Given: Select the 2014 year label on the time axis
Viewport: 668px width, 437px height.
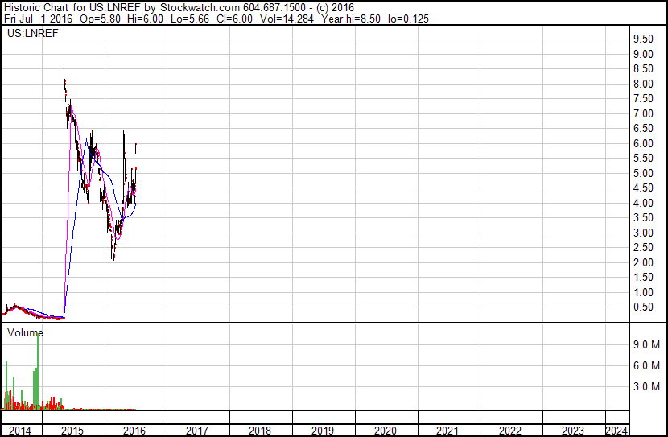Looking at the screenshot, I should click(x=20, y=431).
